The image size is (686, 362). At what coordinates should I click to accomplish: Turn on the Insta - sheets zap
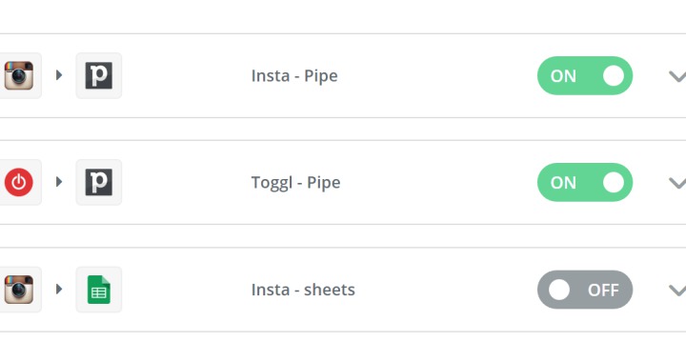(585, 290)
